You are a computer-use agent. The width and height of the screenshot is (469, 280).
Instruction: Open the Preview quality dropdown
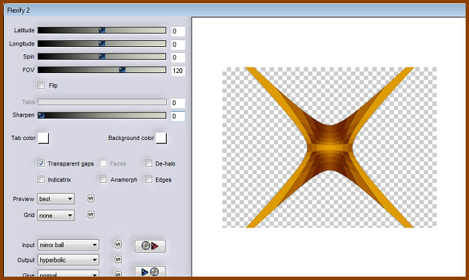(56, 199)
